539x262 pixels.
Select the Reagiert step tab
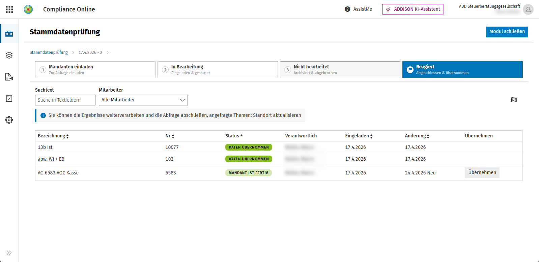[462, 70]
